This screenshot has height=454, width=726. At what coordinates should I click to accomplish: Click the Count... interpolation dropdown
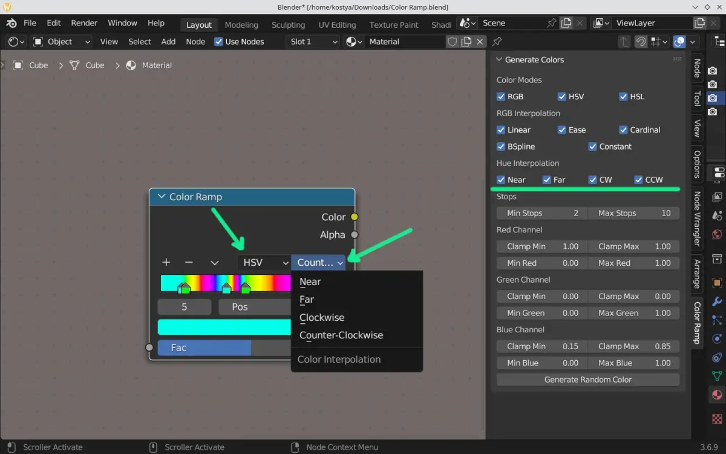319,263
